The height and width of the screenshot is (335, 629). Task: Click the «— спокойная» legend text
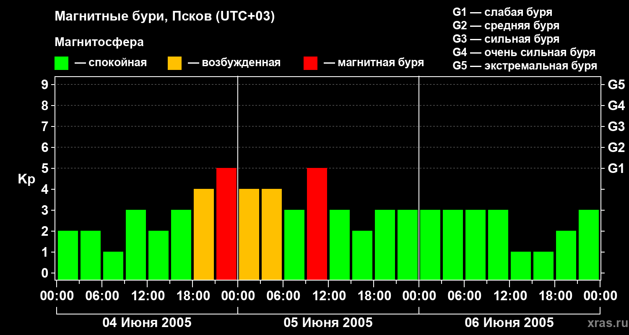(111, 63)
